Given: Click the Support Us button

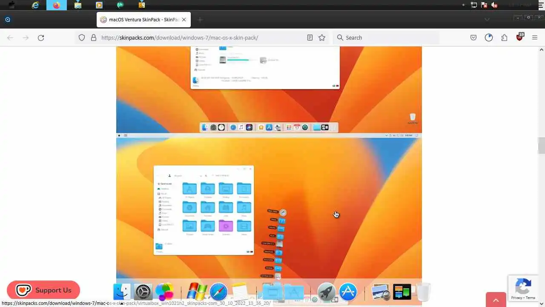Looking at the screenshot, I should click(43, 290).
